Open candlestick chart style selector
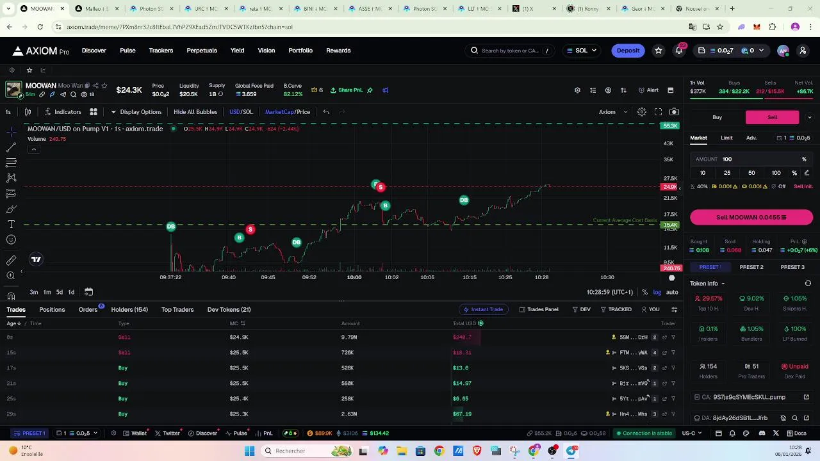 pyautogui.click(x=28, y=112)
